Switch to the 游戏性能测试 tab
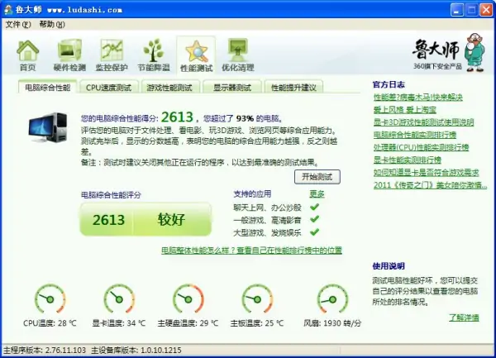Viewport: 496px width, 358px height. (x=169, y=88)
